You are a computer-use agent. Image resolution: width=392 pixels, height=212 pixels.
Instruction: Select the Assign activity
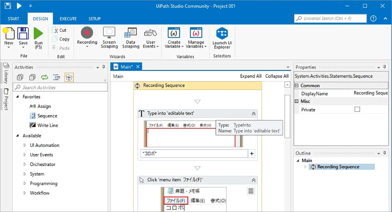click(40, 106)
